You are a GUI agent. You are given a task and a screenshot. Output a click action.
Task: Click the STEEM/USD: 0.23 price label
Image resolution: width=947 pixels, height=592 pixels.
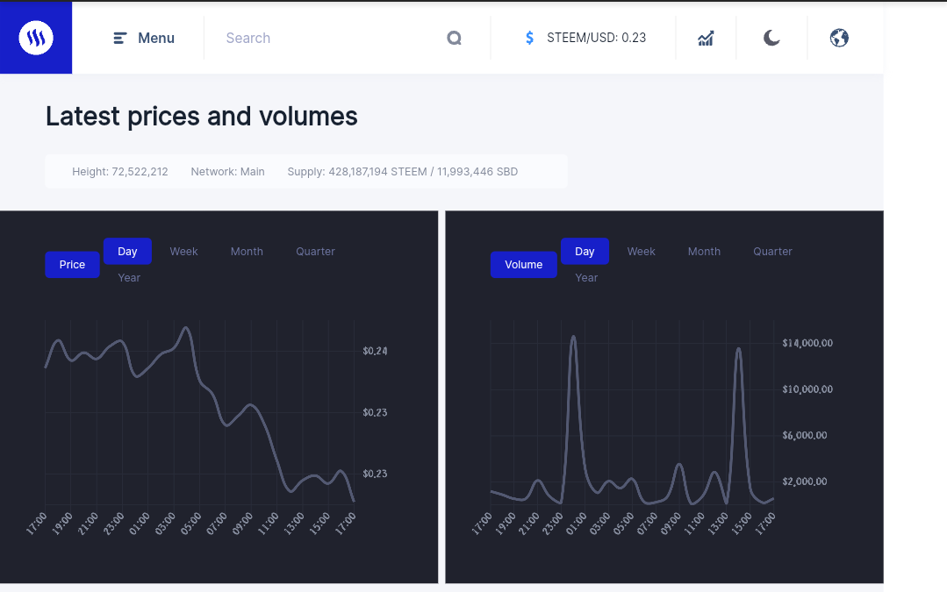pyautogui.click(x=596, y=38)
